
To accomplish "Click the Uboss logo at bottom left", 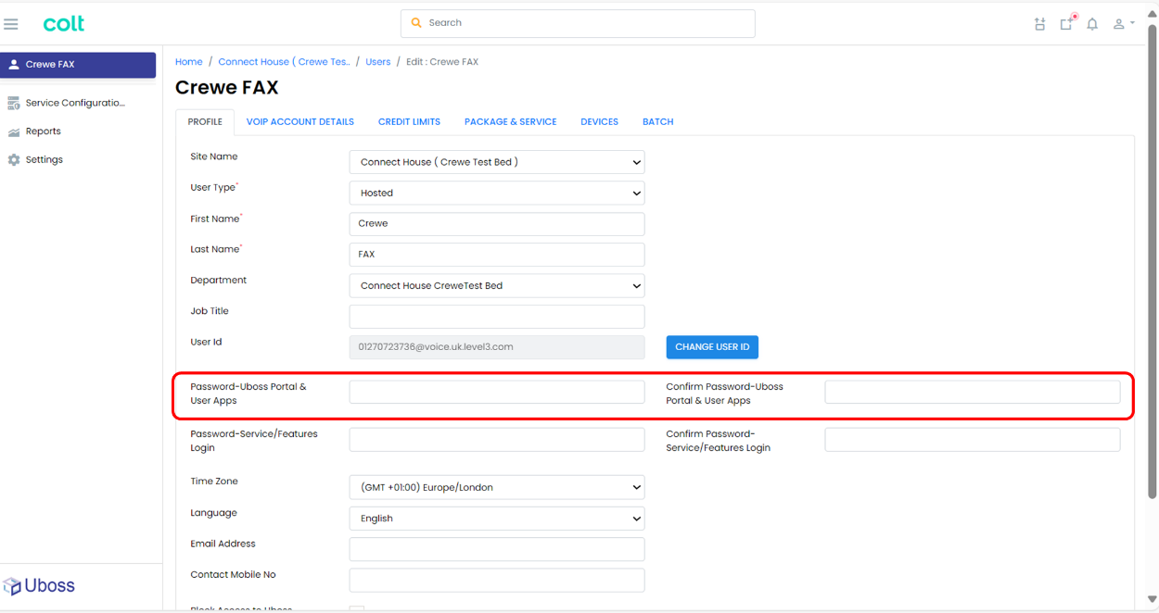I will [40, 586].
